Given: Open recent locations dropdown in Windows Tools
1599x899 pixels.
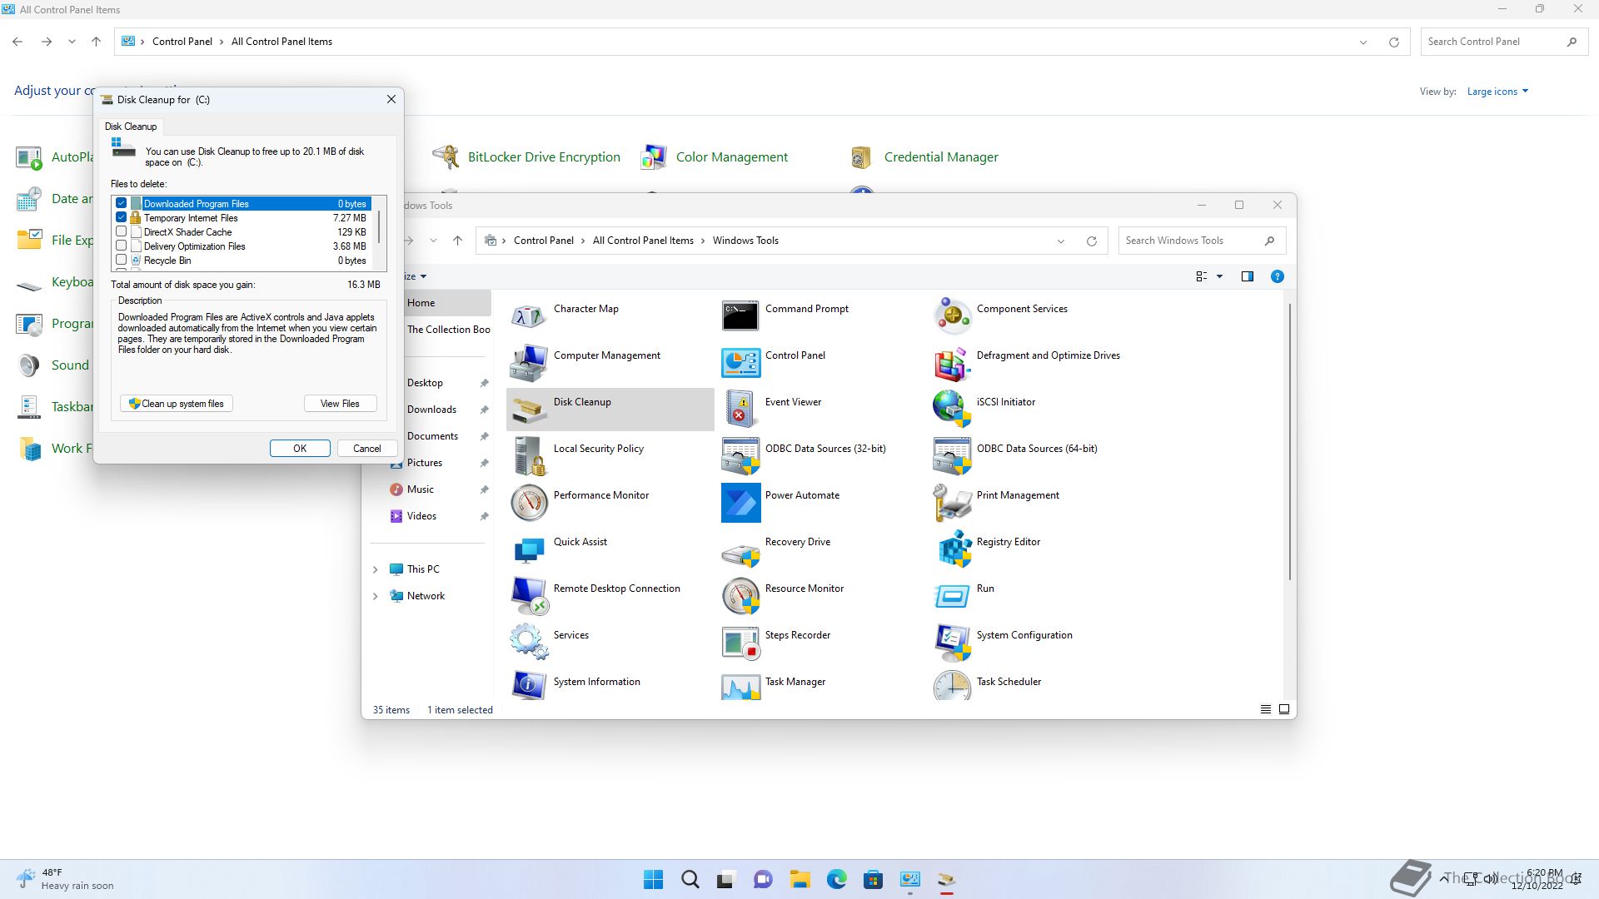Looking at the screenshot, I should 433,241.
